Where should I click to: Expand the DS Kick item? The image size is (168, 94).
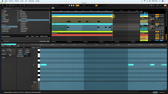pyautogui.click(x=20, y=27)
